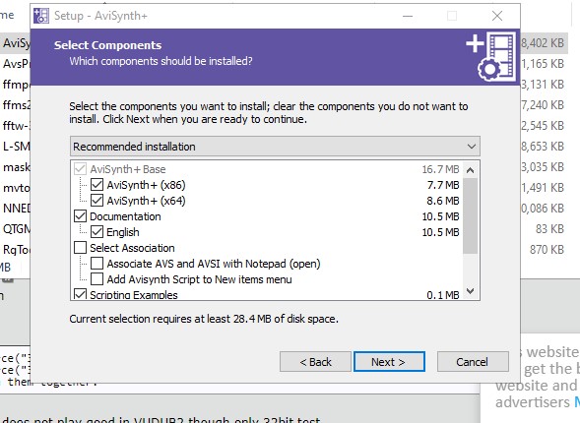Toggle the English documentation checkbox
This screenshot has width=580, height=423.
[x=97, y=232]
